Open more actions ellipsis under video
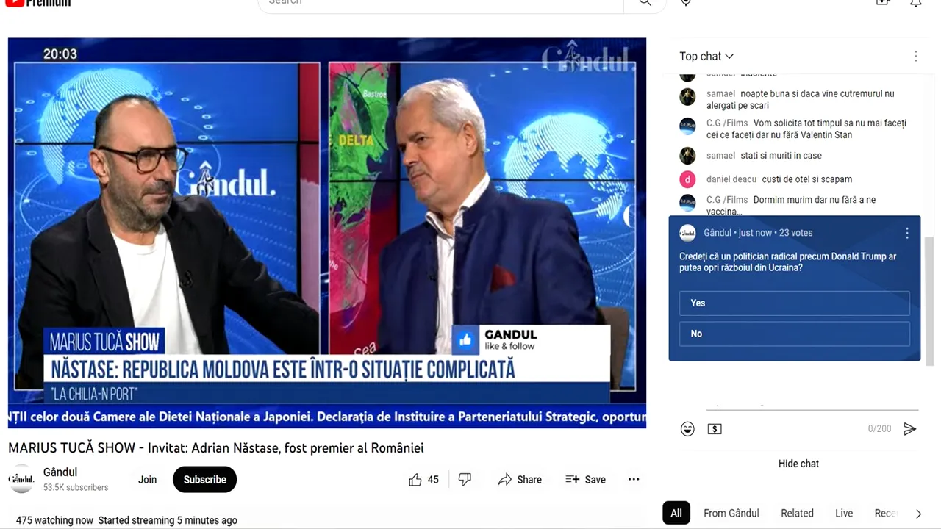Image resolution: width=941 pixels, height=529 pixels. click(x=634, y=480)
